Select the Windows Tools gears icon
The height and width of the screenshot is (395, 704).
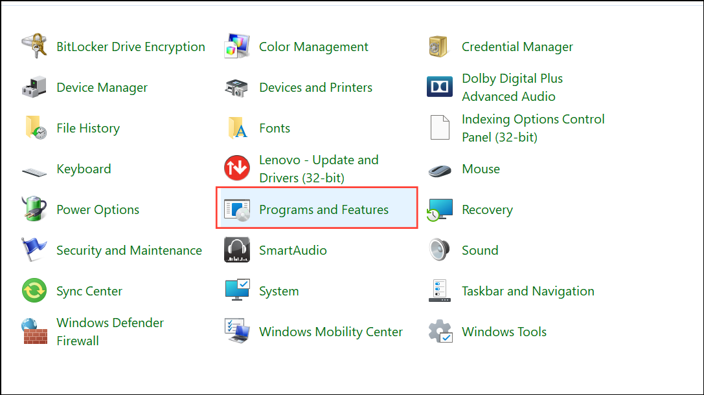[439, 332]
